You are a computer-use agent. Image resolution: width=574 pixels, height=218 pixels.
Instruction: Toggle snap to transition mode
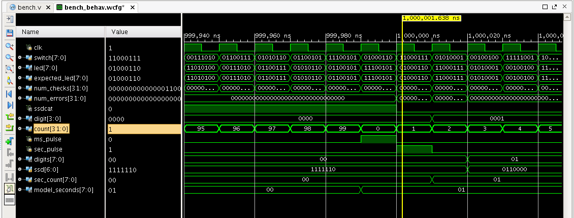10,189
